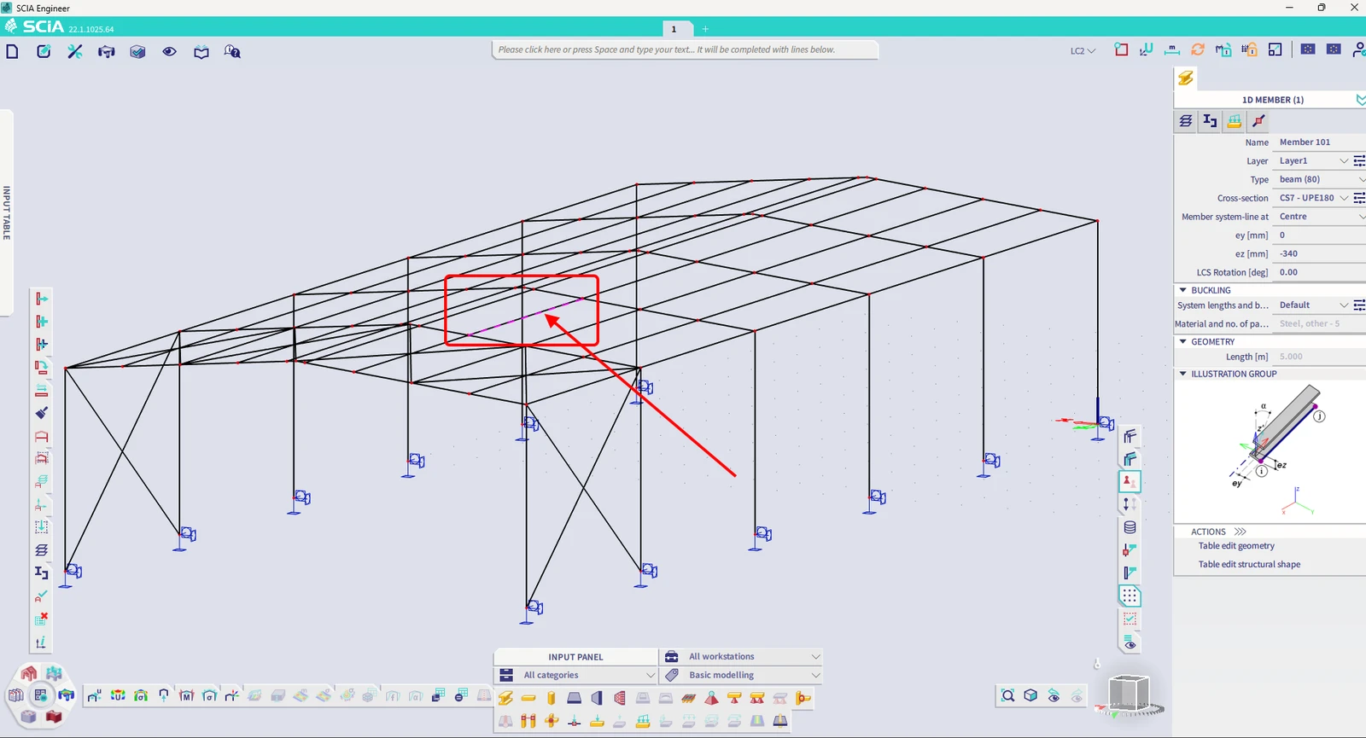1366x738 pixels.
Task: Select the red cone-shaped tool in Input panel
Action: [711, 699]
